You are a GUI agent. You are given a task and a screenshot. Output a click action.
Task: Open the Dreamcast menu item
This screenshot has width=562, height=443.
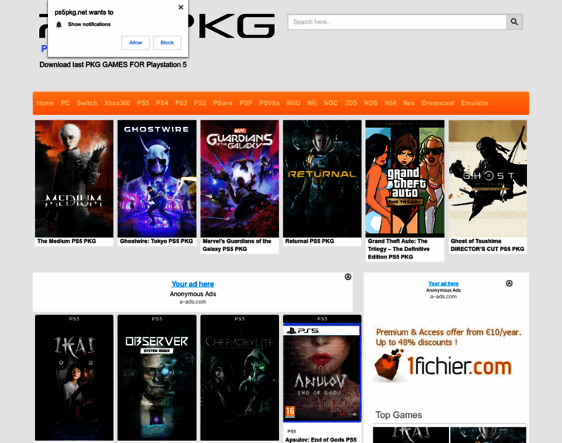coord(438,103)
